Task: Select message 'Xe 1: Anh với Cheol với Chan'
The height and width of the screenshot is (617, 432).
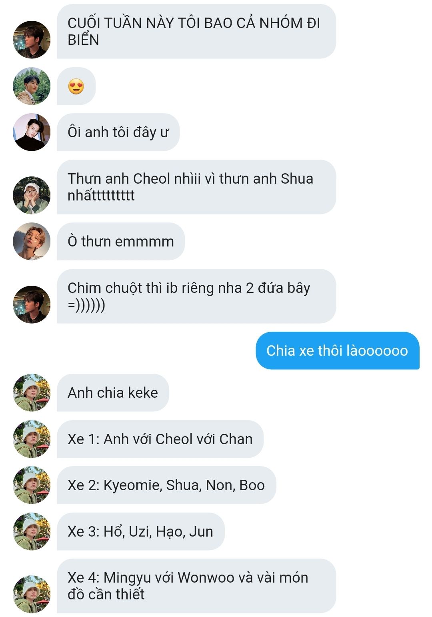Action: [x=160, y=439]
